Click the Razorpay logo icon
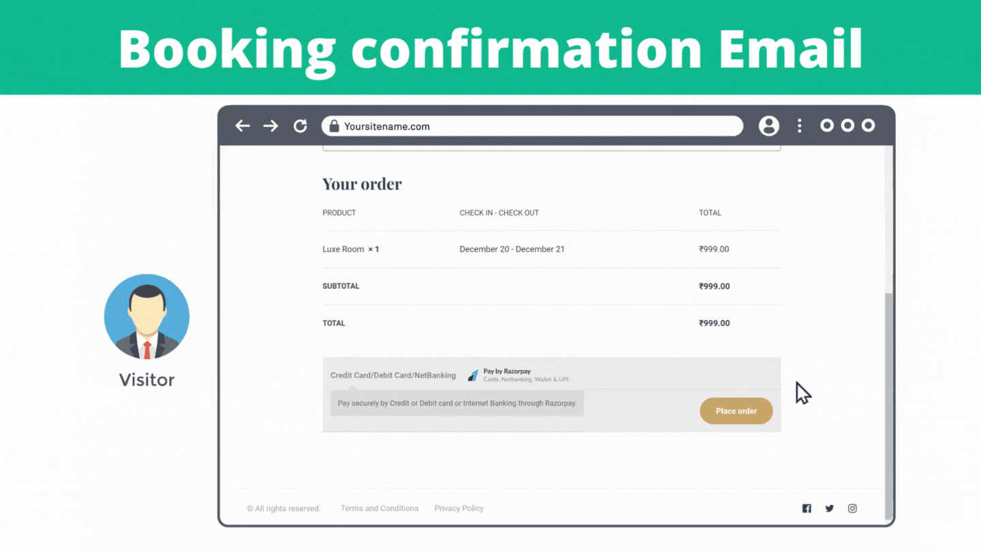 point(473,375)
